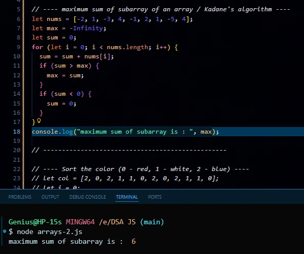The width and height of the screenshot is (304, 254).
Task: Click 'node arrays-2.js' command in terminal
Action: click(50, 231)
